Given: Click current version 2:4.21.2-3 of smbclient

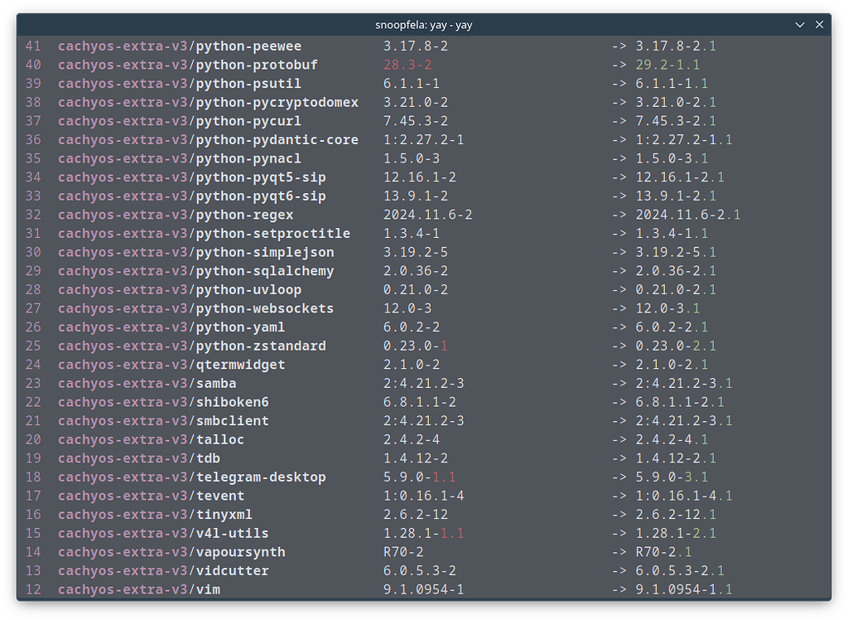Looking at the screenshot, I should [424, 421].
